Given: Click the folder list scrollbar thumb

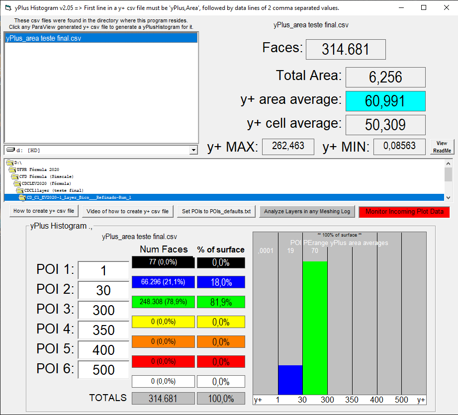Looking at the screenshot, I should tap(449, 174).
